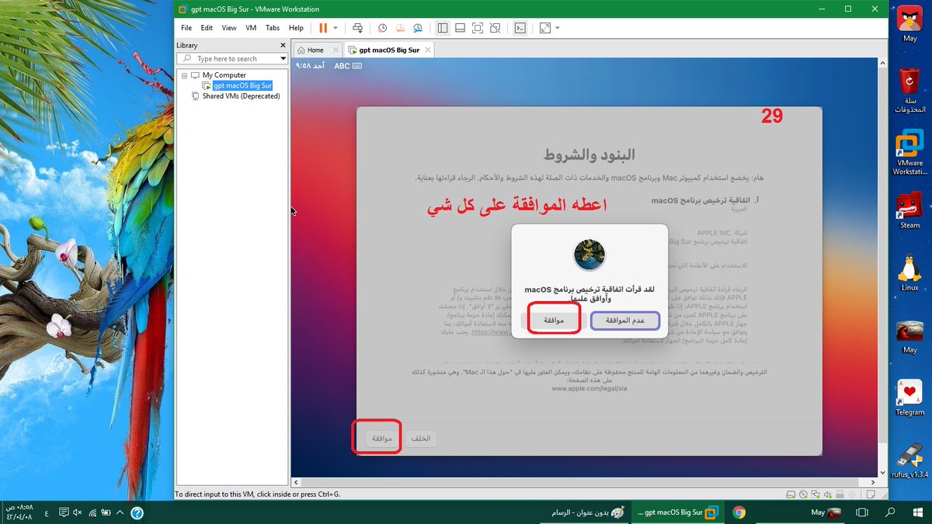Click the stretch guest display icon
Image resolution: width=932 pixels, height=524 pixels.
click(x=545, y=28)
